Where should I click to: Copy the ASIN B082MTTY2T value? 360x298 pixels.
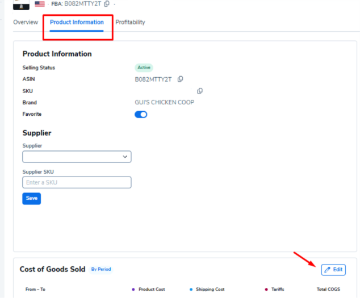(181, 79)
